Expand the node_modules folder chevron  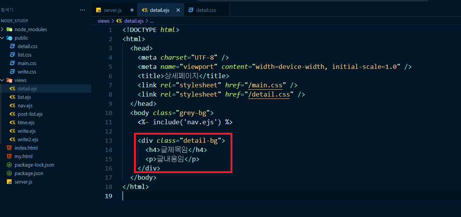click(x=2, y=29)
